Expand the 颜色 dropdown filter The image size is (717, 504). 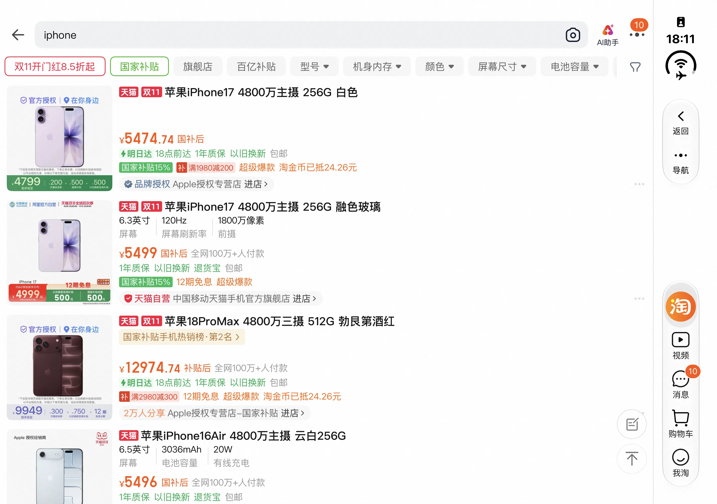coord(439,67)
